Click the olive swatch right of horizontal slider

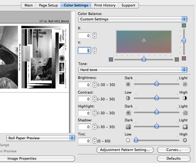point(177,60)
